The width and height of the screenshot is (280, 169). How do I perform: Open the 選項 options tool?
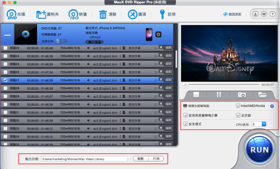(137, 14)
